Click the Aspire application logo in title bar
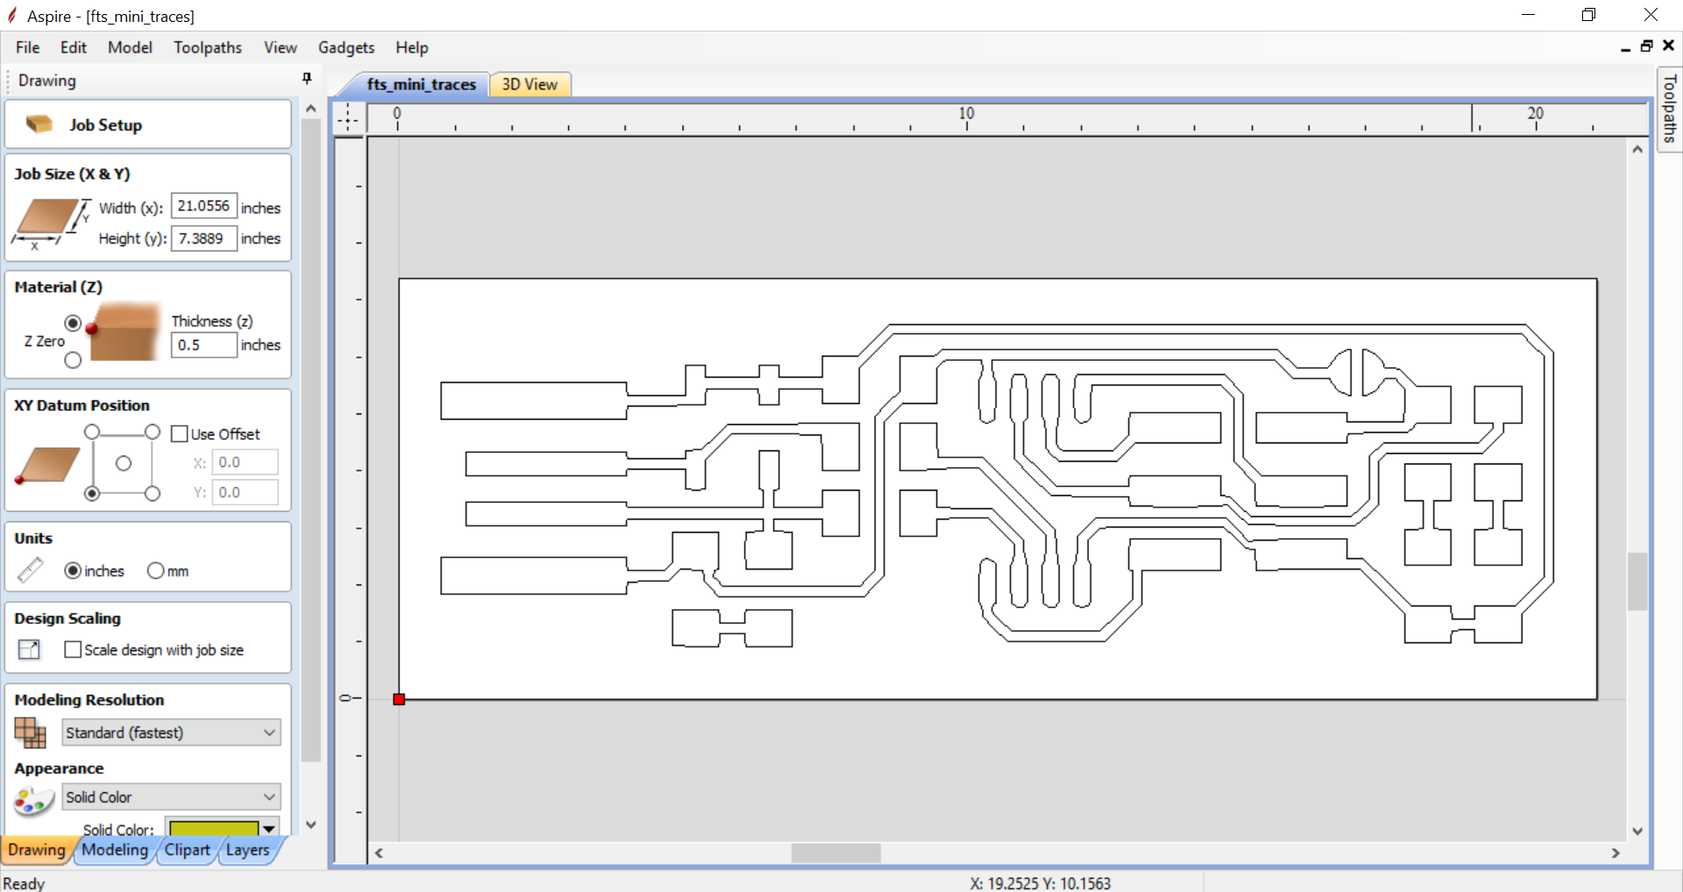The width and height of the screenshot is (1683, 892). (12, 15)
